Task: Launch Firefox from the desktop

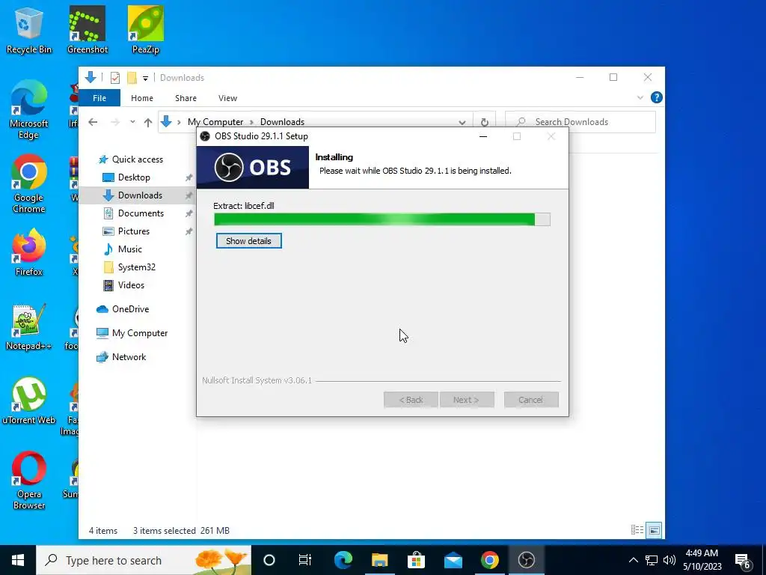Action: pos(29,253)
